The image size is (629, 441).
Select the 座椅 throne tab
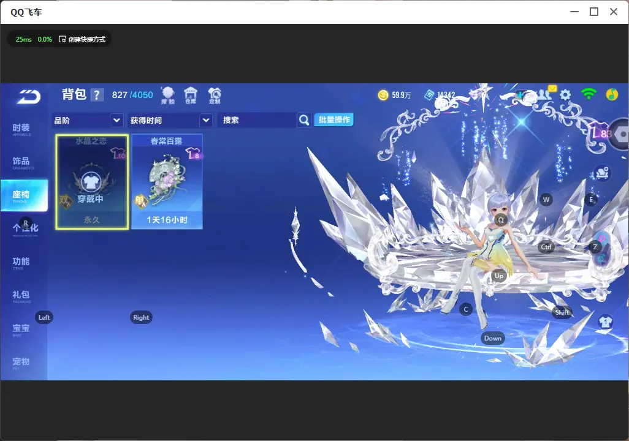pos(24,195)
